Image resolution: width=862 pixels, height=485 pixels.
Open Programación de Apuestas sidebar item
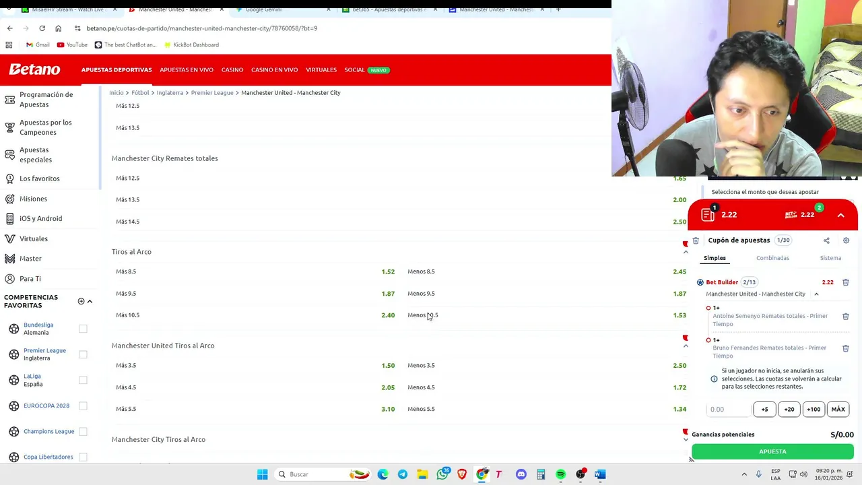coord(46,99)
